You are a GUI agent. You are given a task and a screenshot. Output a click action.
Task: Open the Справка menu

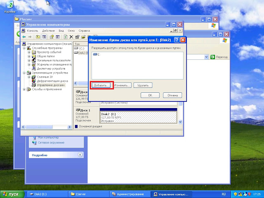point(84,31)
